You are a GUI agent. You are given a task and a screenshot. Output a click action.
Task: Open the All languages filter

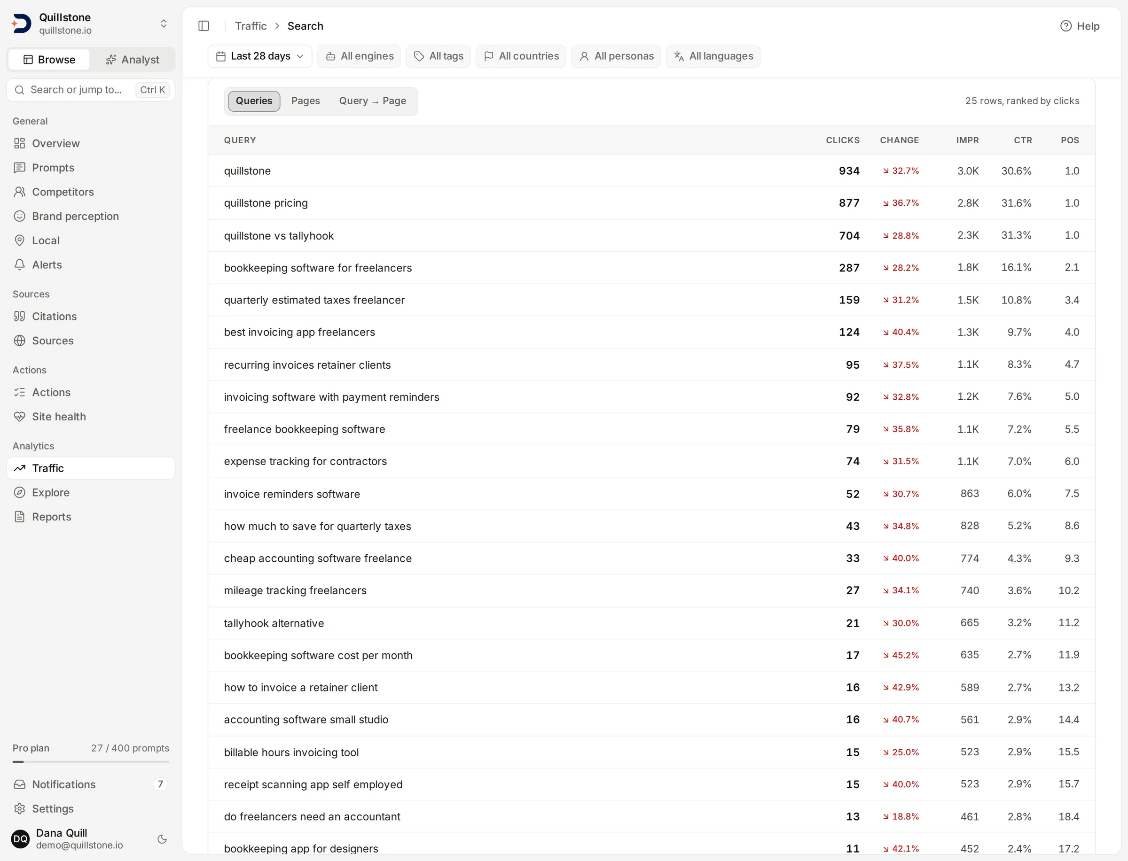point(713,56)
